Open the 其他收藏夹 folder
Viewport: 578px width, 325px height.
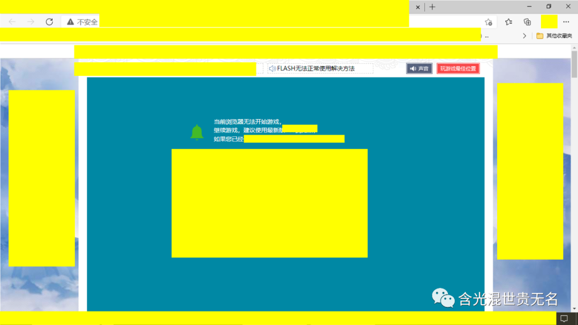point(554,36)
